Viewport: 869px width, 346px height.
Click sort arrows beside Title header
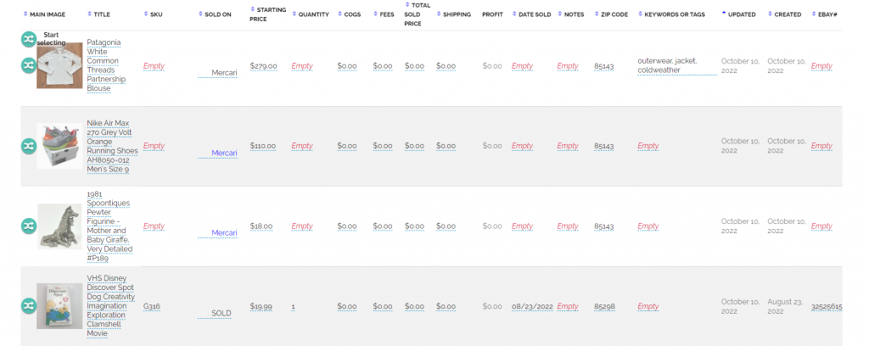tap(90, 14)
